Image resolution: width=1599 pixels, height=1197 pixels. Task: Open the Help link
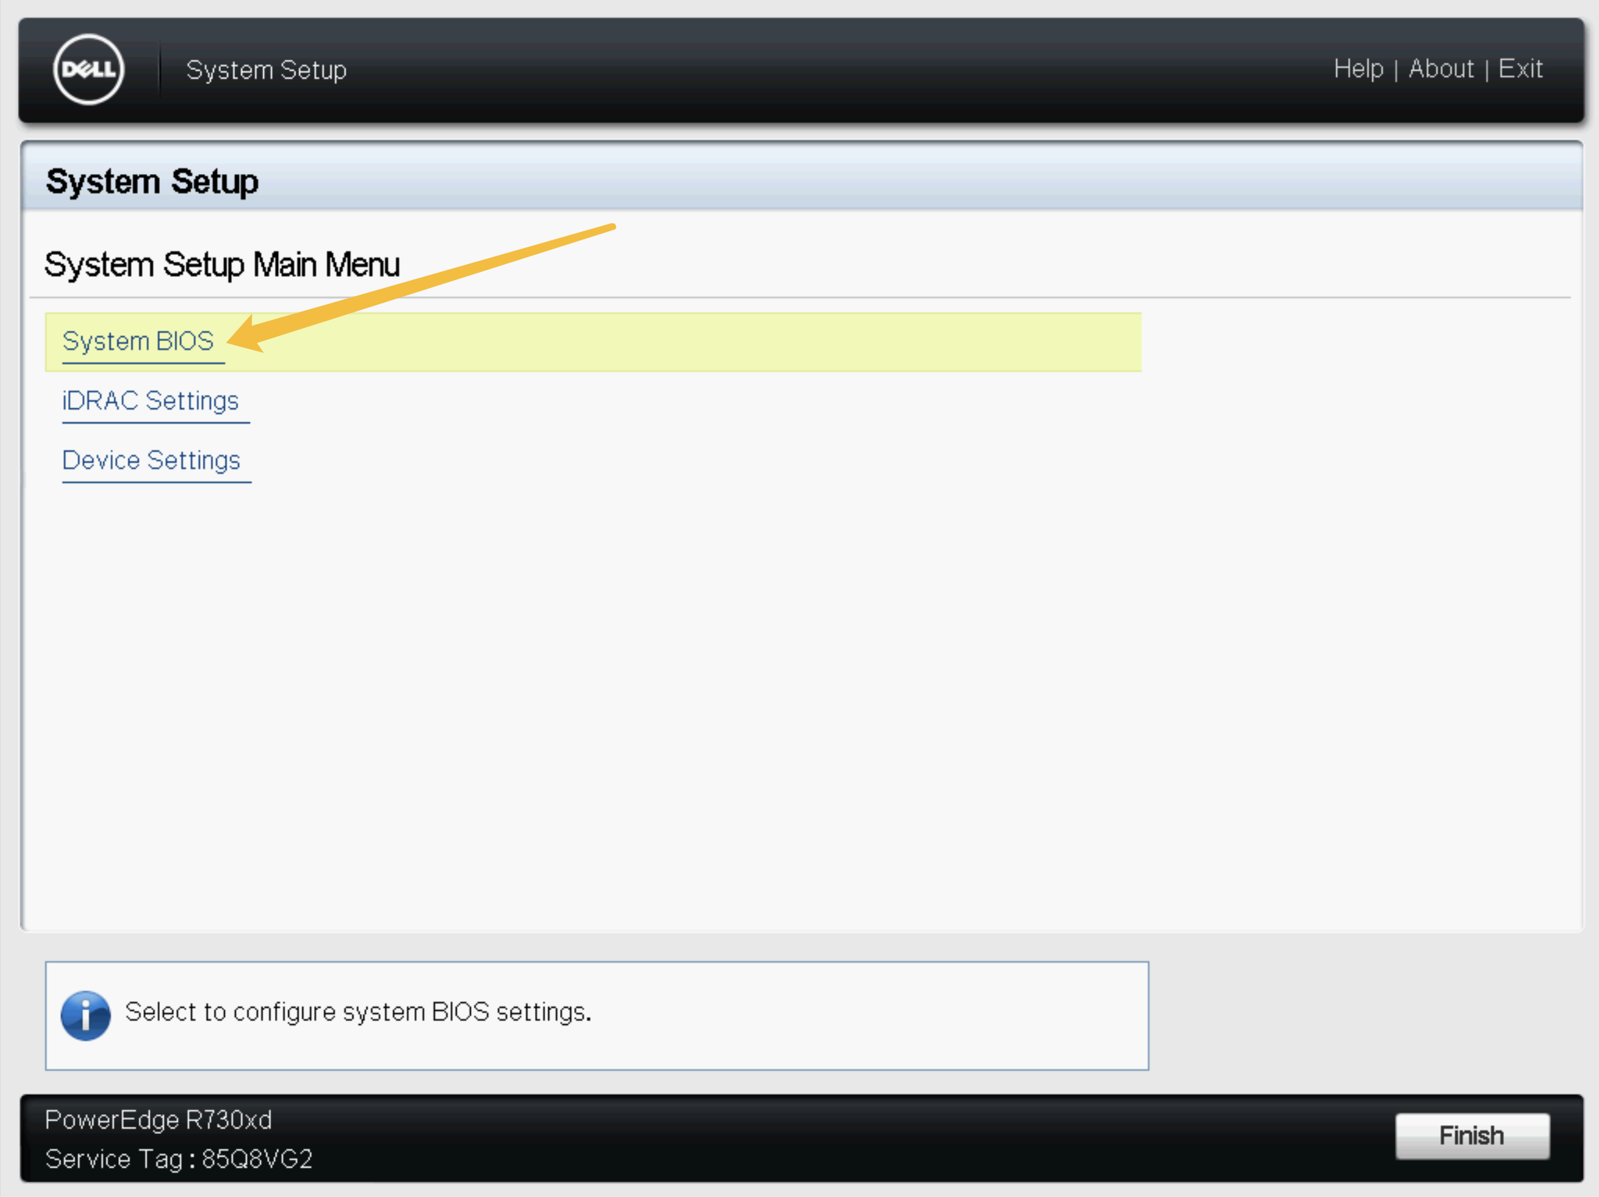tap(1358, 69)
